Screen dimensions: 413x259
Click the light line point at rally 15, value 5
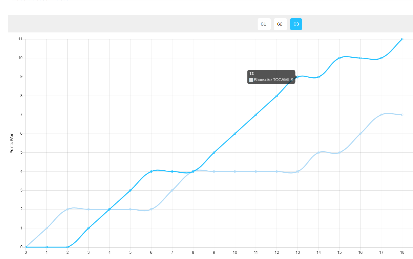point(339,152)
